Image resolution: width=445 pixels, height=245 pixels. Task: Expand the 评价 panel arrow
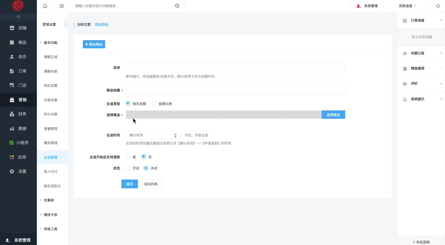(x=441, y=84)
